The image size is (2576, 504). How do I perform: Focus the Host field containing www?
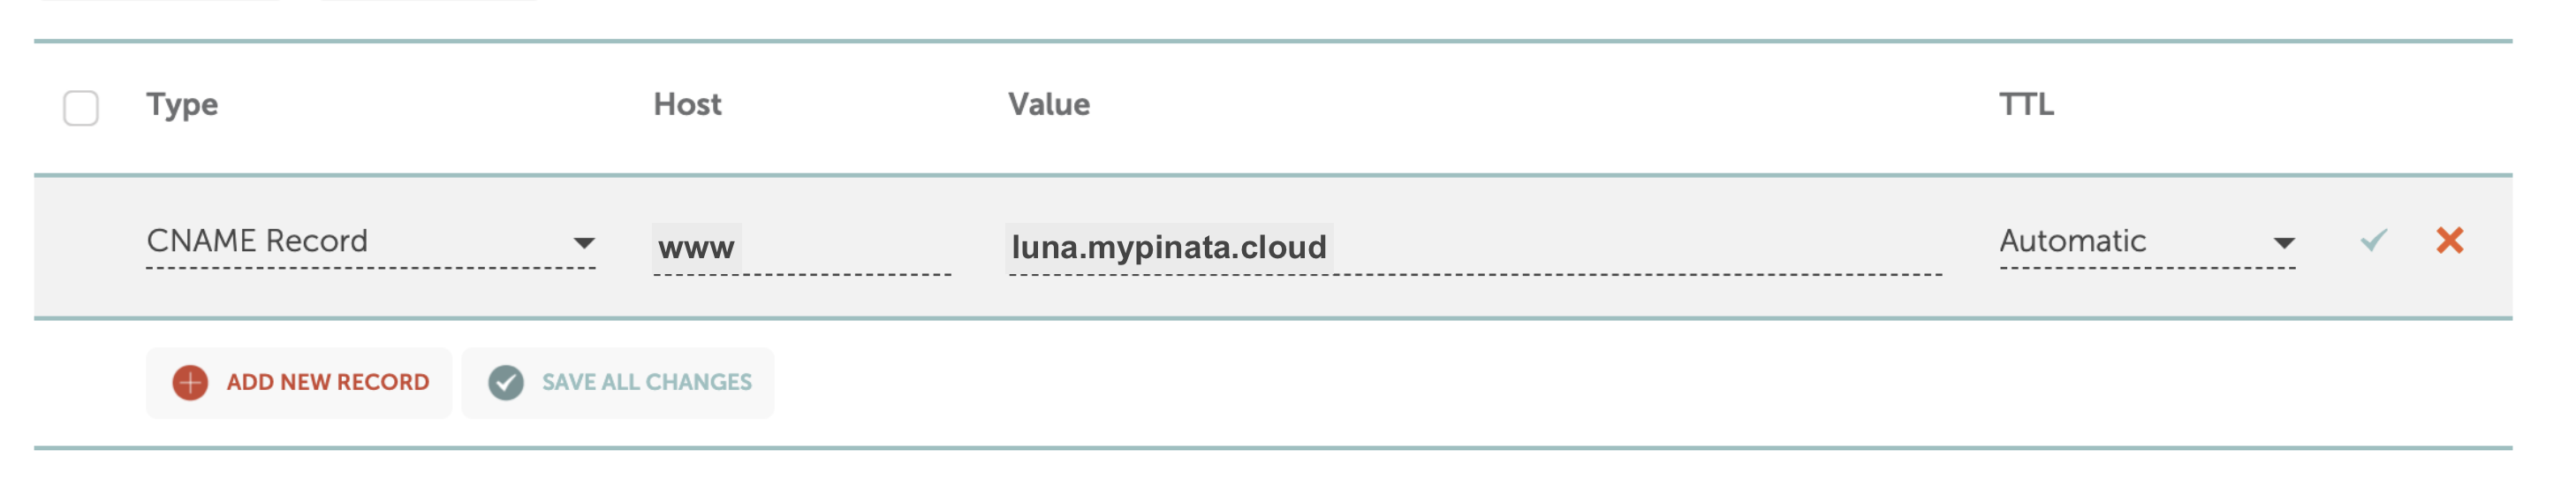(802, 248)
